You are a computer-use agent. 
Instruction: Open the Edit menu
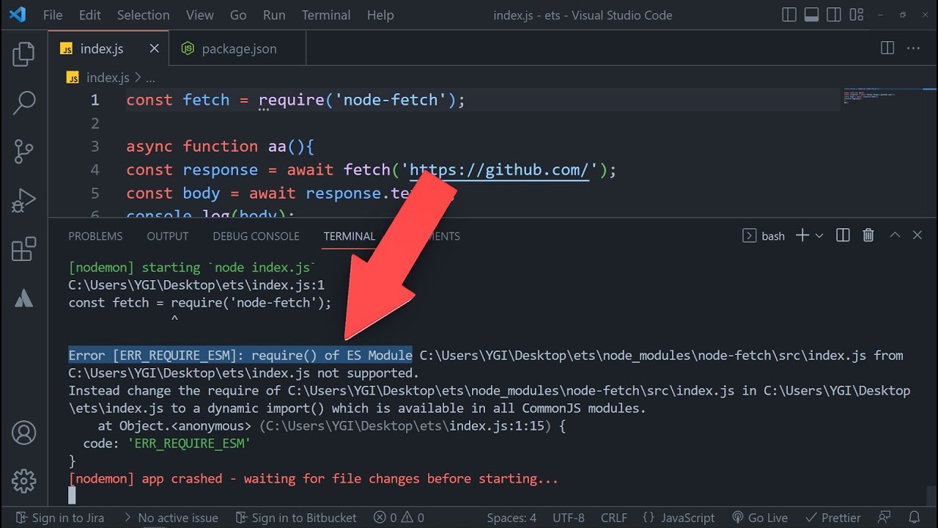(90, 15)
